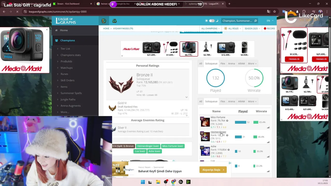Click the browser back arrow

pos(4,12)
